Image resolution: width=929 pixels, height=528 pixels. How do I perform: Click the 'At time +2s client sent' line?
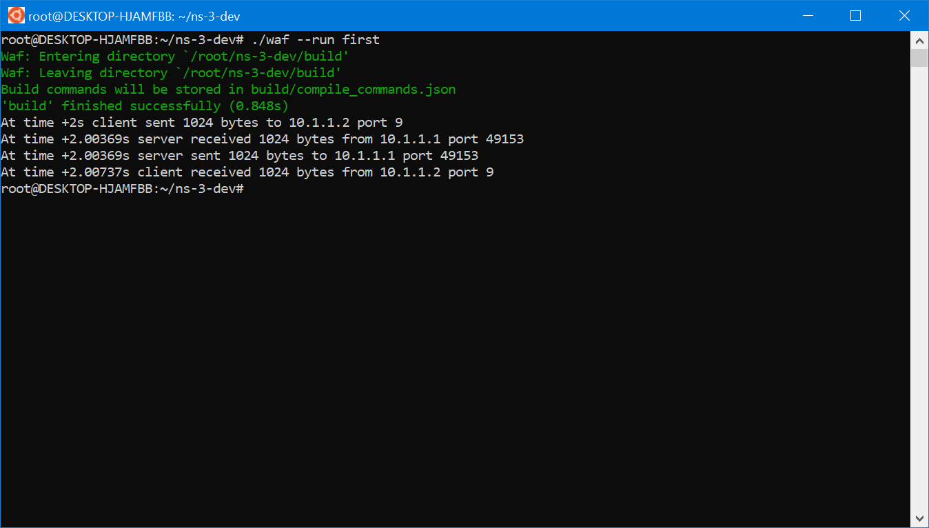202,123
